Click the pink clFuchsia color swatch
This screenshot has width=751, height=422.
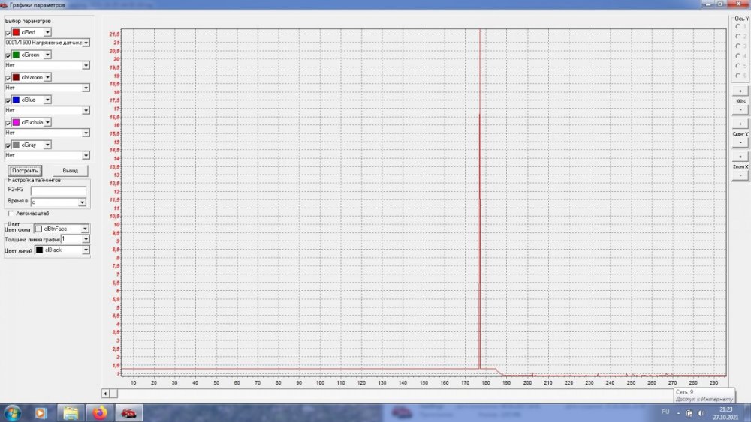tap(16, 122)
